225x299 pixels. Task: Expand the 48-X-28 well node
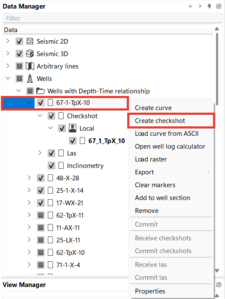coord(29,178)
